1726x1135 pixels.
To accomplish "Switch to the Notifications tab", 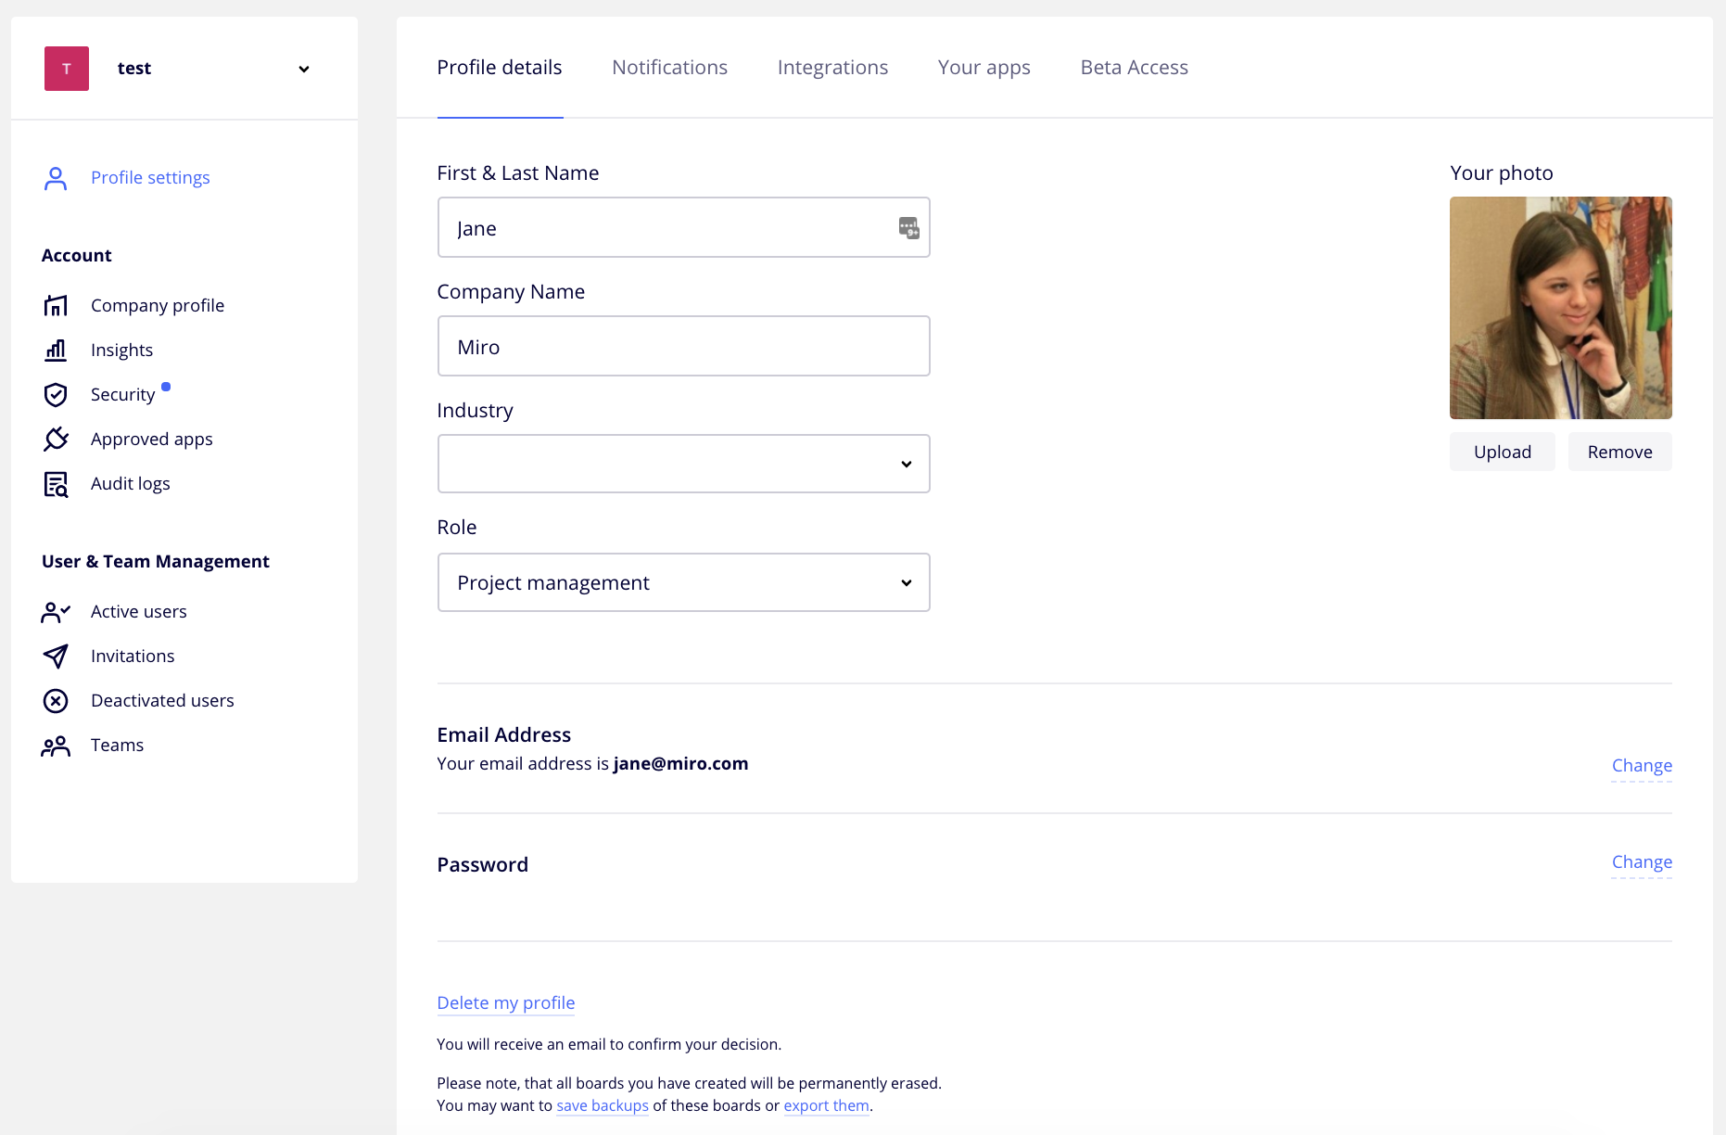I will [x=669, y=68].
